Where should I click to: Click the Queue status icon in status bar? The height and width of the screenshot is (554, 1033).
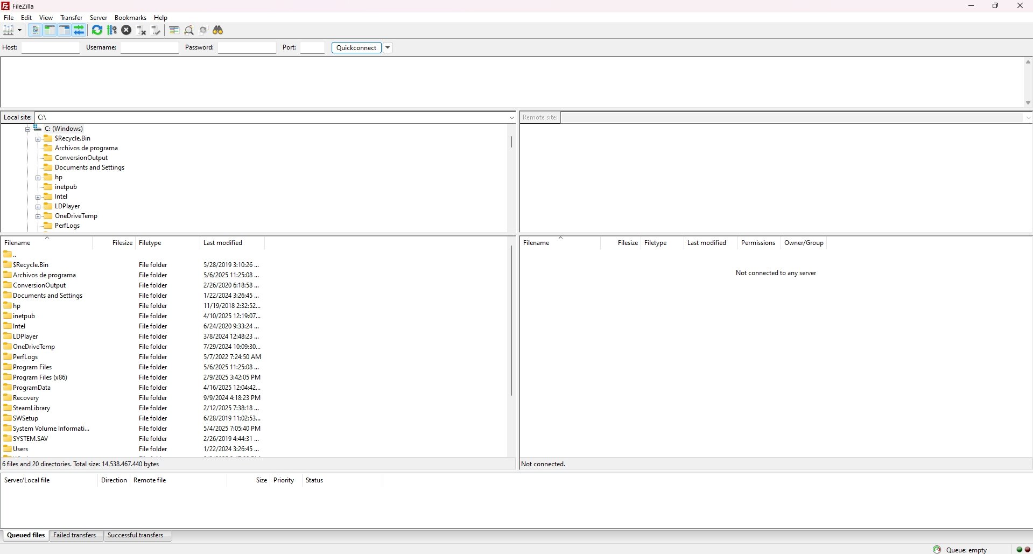point(937,550)
